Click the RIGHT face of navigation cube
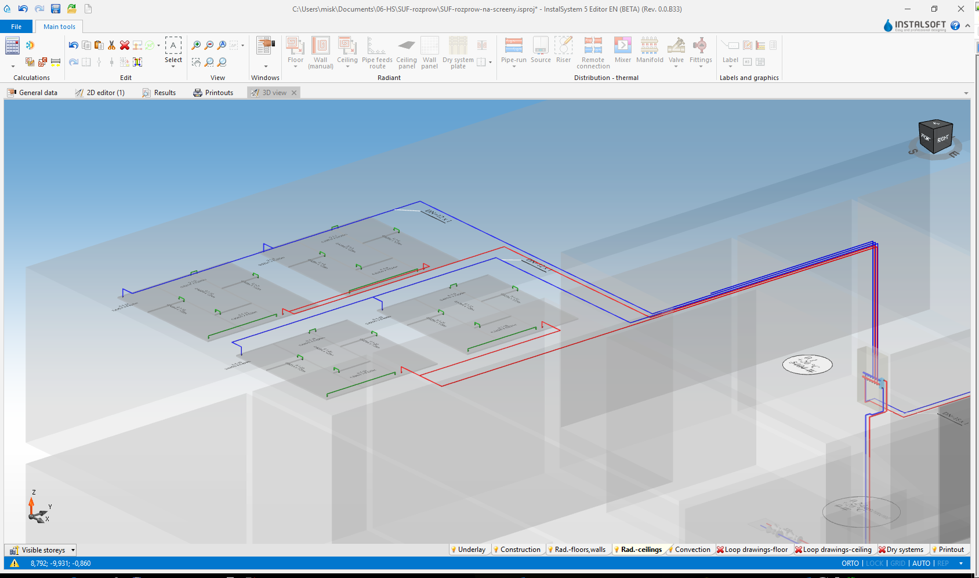 pos(943,139)
